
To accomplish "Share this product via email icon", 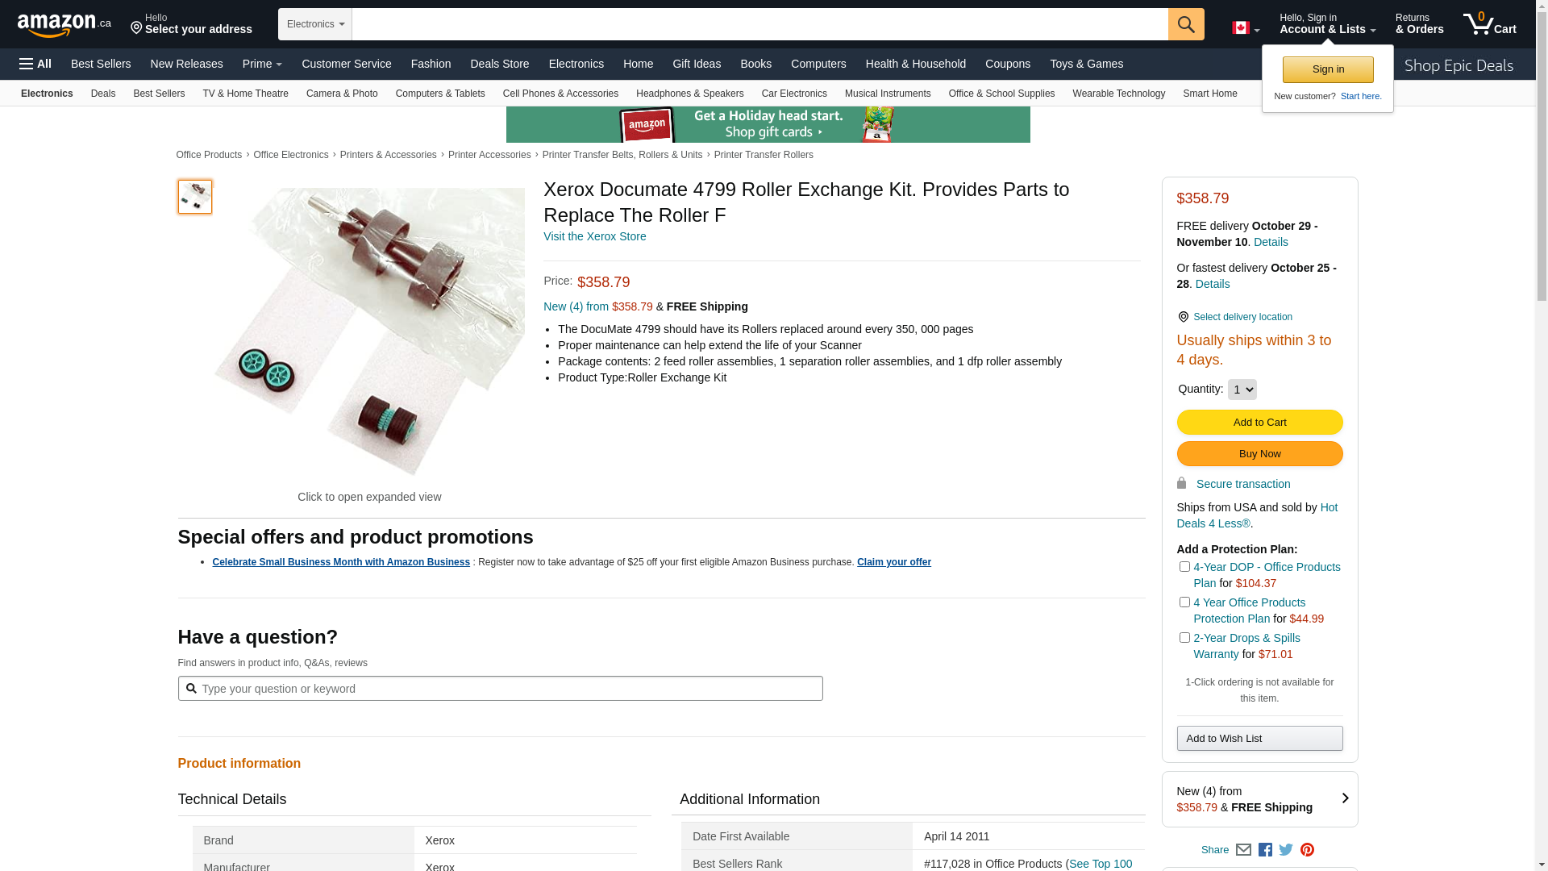I will click(x=1243, y=849).
